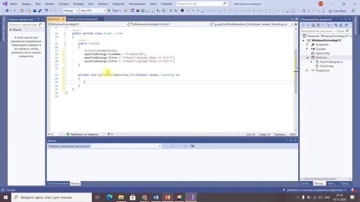Click the collapse all icon in Solution Explorer
This screenshot has height=202, width=360.
(346, 25)
